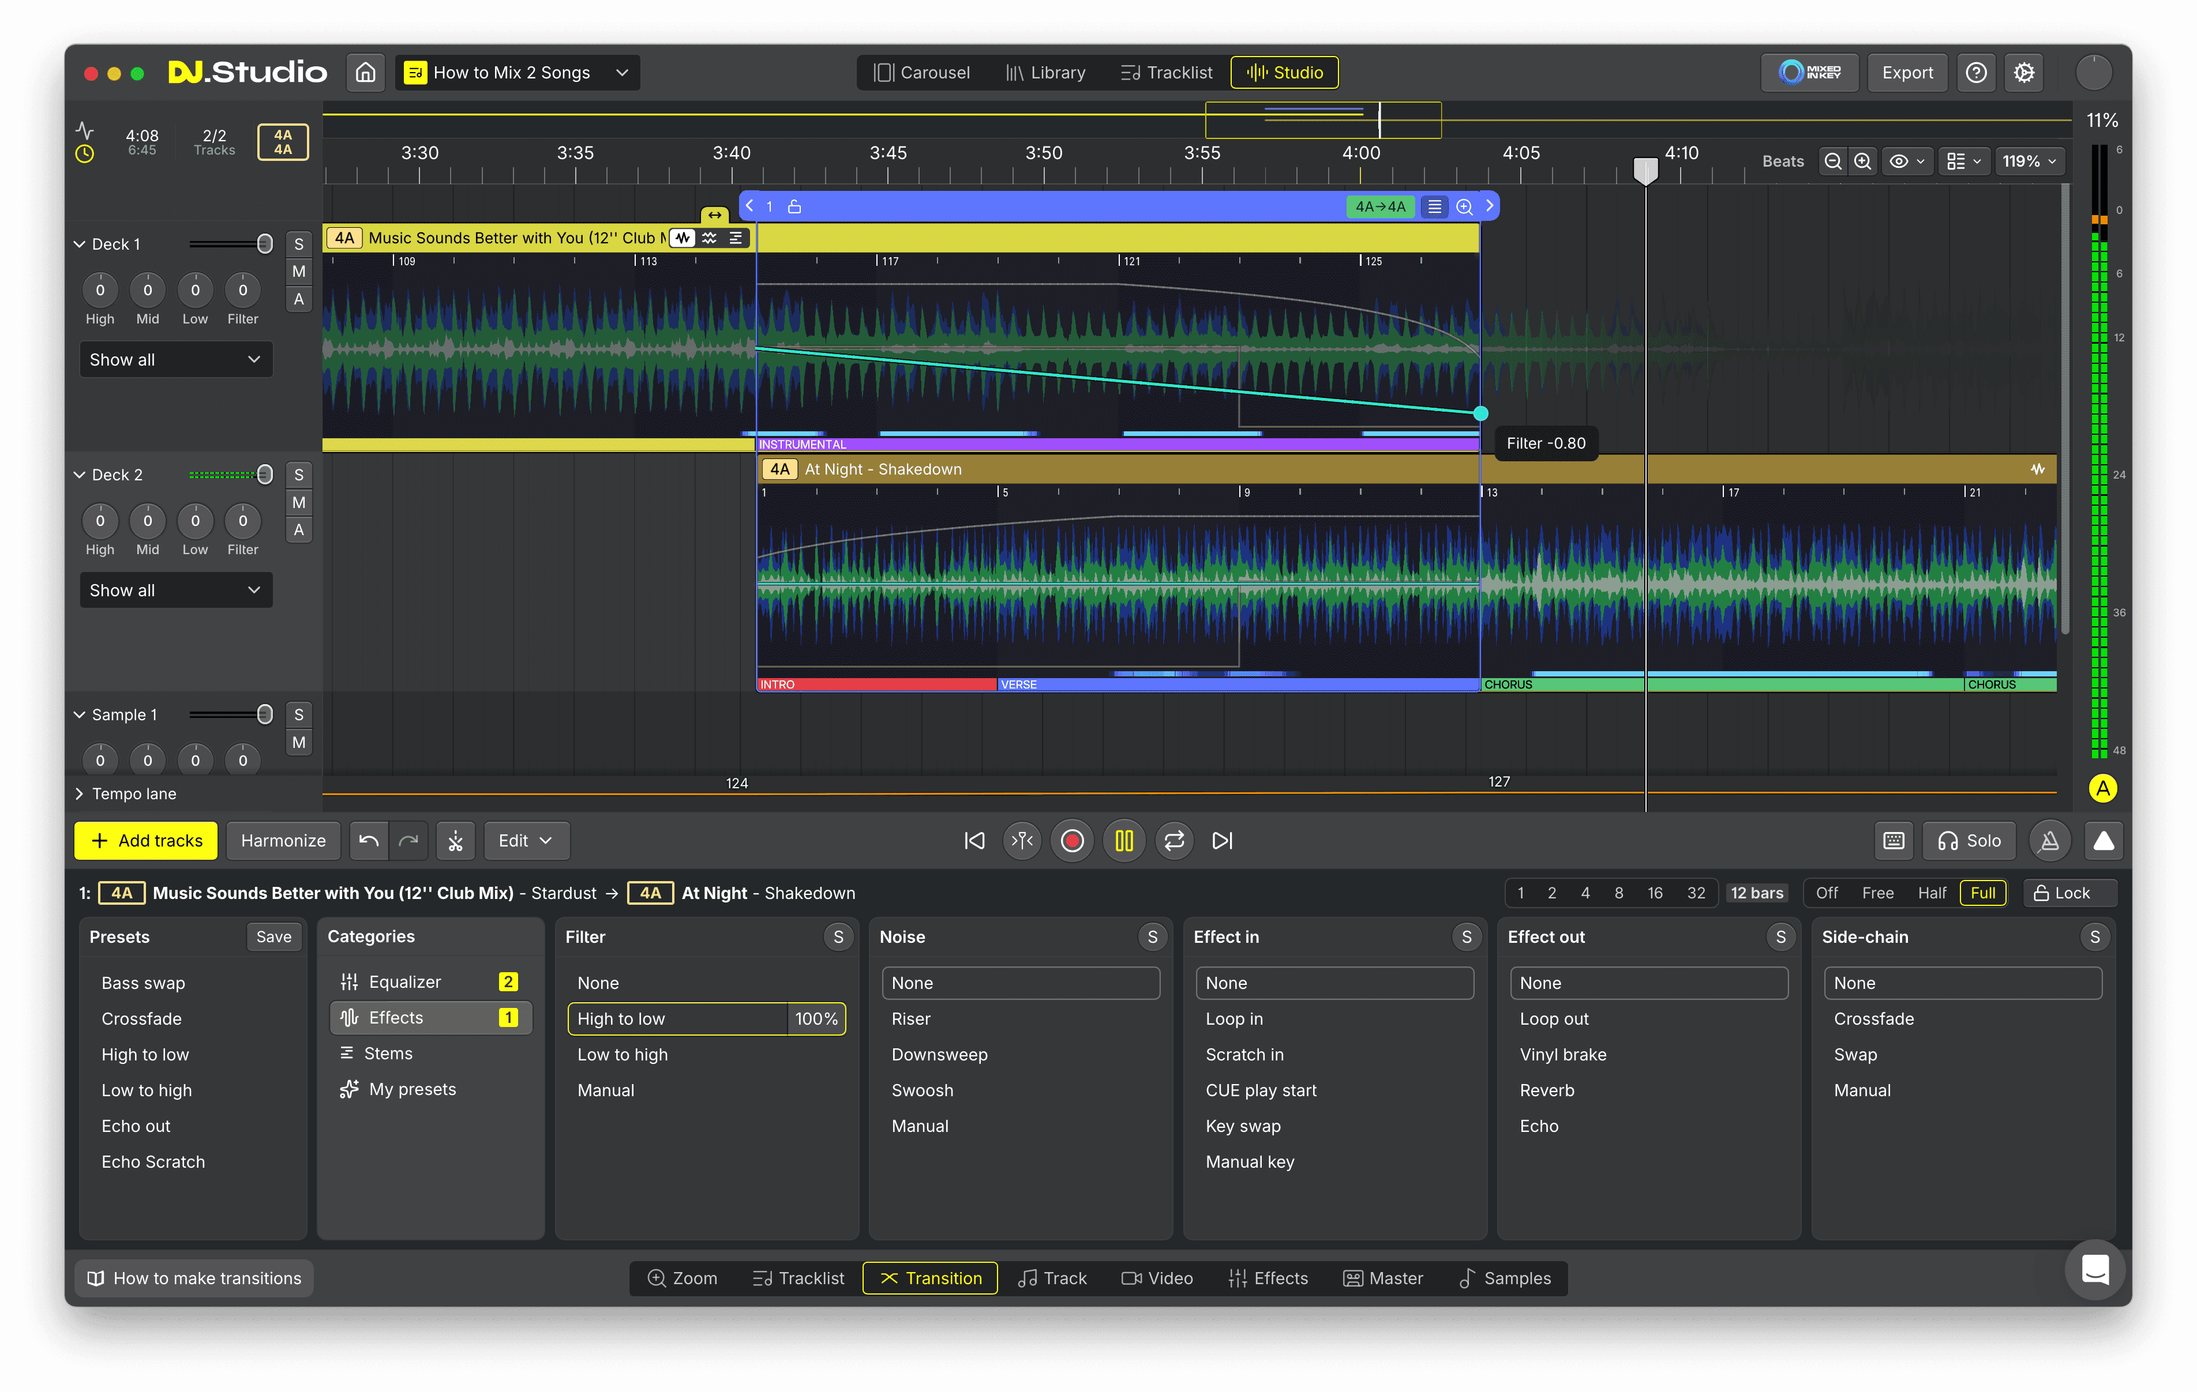Zoom in the timeline magnifier

click(x=1862, y=161)
